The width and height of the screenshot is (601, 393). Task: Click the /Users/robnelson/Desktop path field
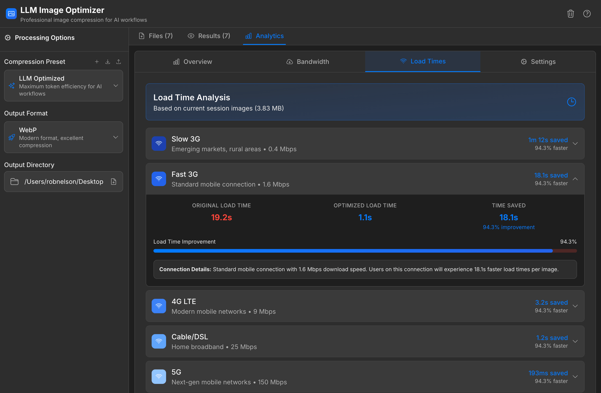click(x=63, y=182)
